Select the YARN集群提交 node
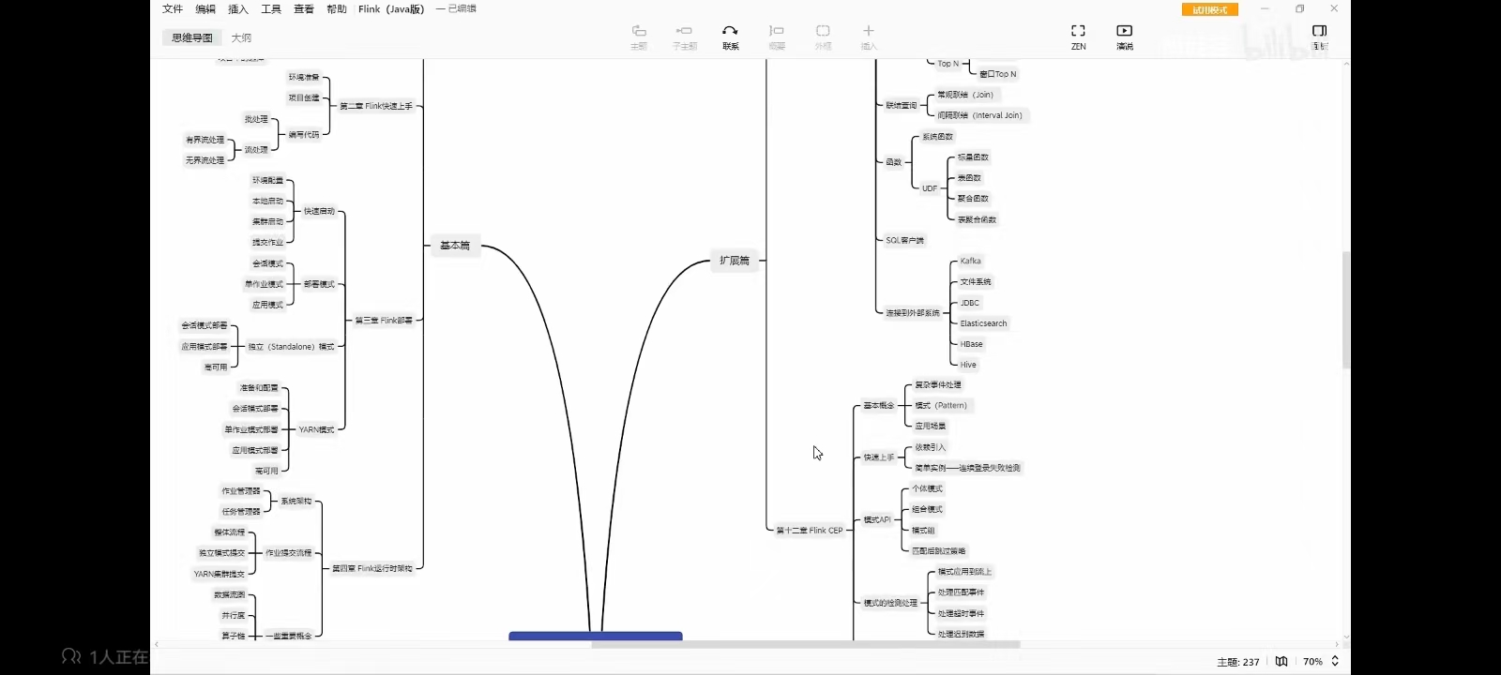1501x675 pixels. pos(220,574)
